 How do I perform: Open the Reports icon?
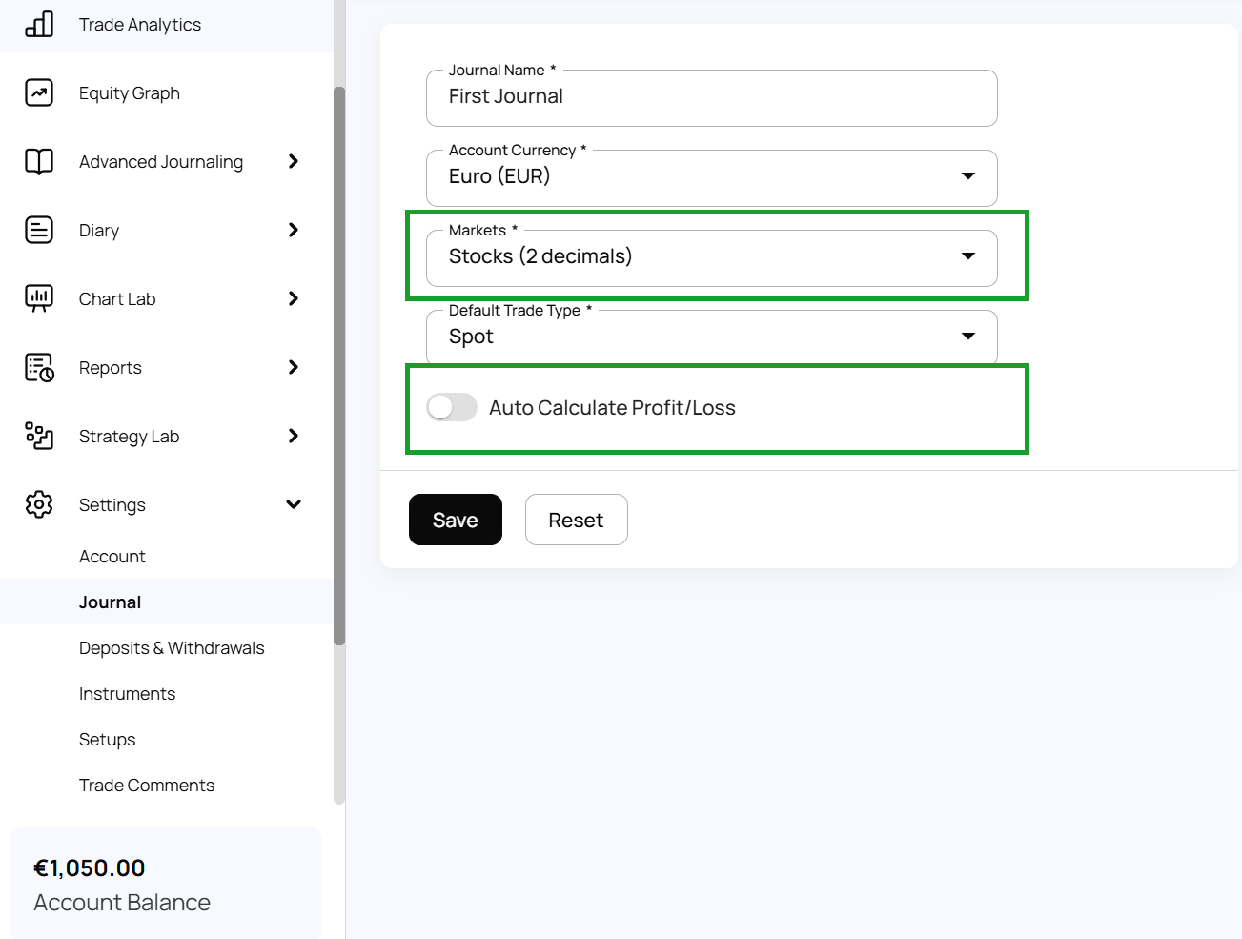[39, 368]
